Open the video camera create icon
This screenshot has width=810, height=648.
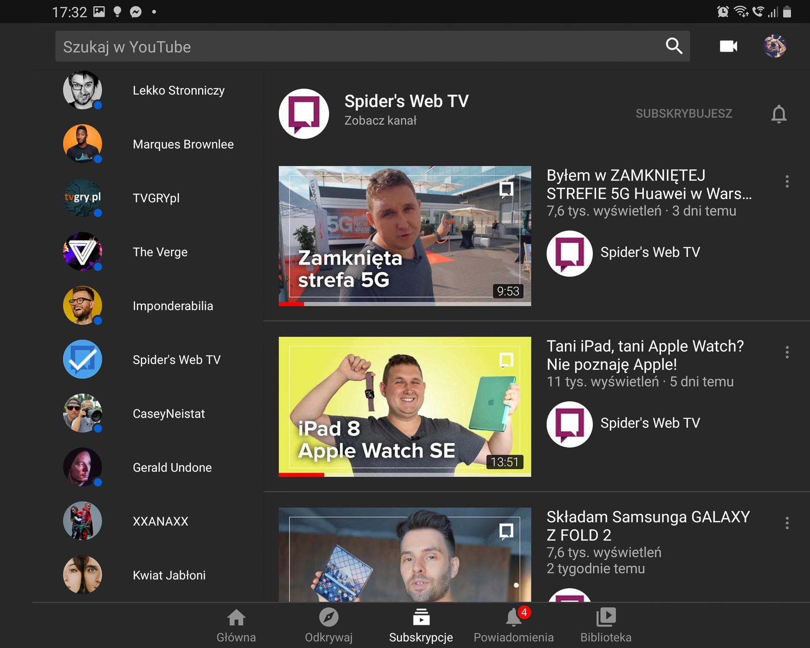728,46
